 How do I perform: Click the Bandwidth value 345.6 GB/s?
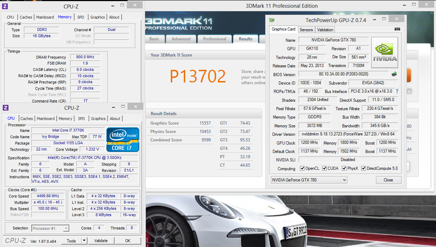(x=380, y=126)
